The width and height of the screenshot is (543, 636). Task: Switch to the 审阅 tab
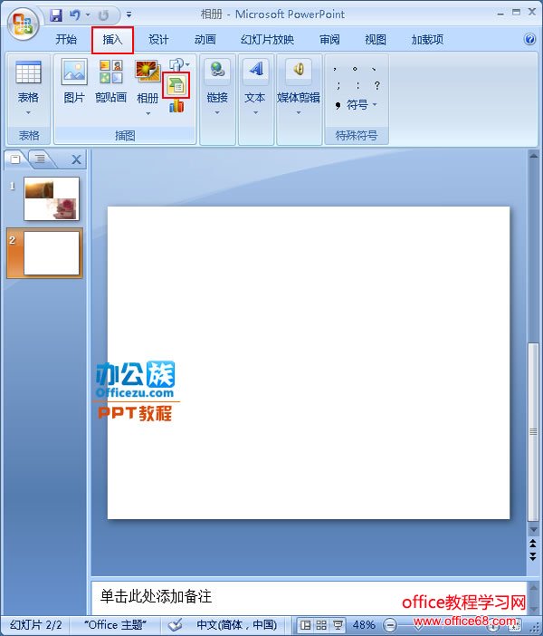click(329, 39)
